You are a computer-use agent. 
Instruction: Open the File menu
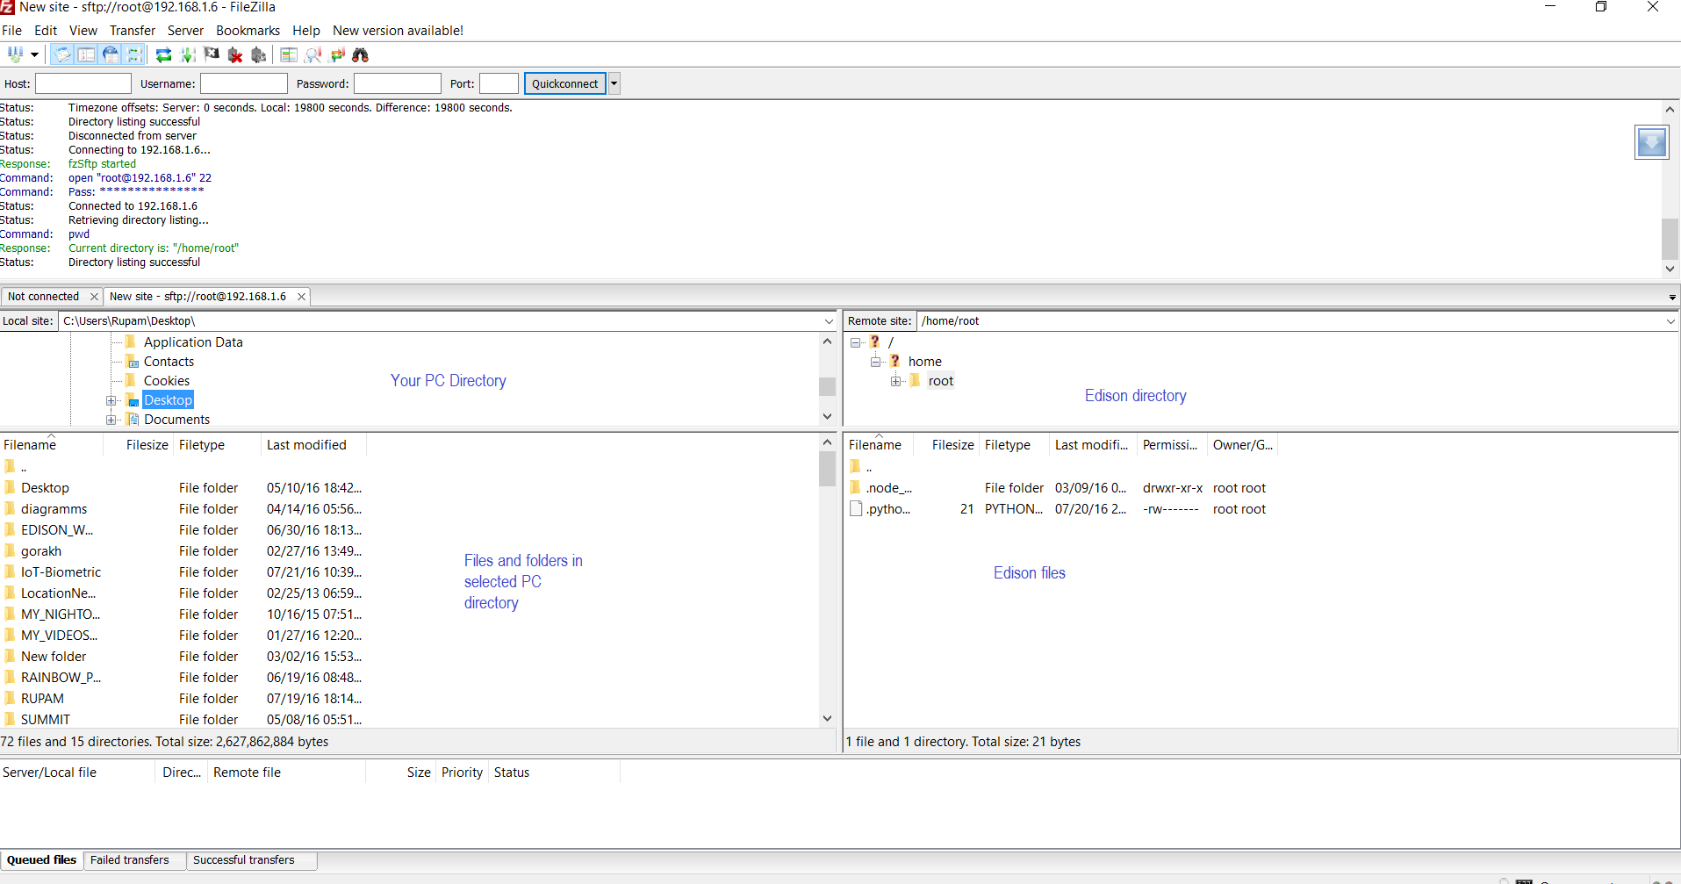point(12,30)
